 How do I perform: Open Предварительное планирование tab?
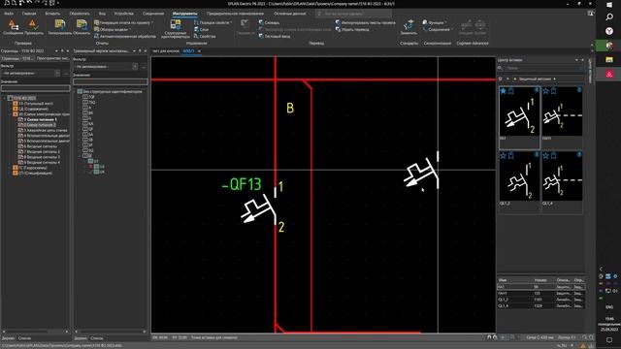235,14
